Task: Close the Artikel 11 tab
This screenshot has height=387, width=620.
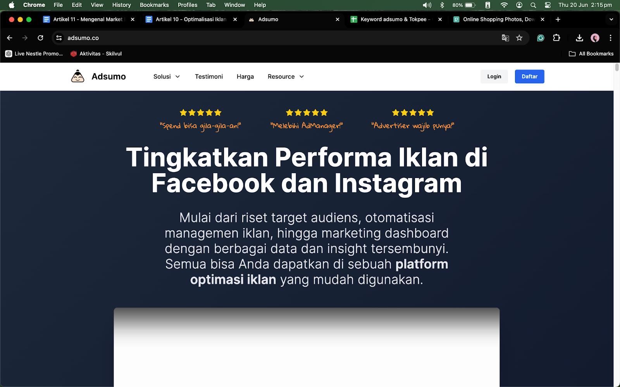Action: pyautogui.click(x=133, y=19)
